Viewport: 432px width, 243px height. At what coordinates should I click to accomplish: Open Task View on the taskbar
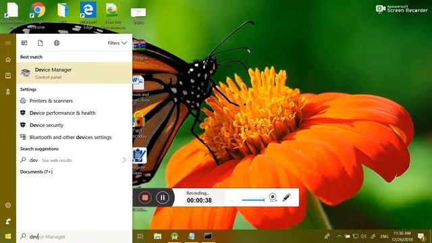[140, 236]
